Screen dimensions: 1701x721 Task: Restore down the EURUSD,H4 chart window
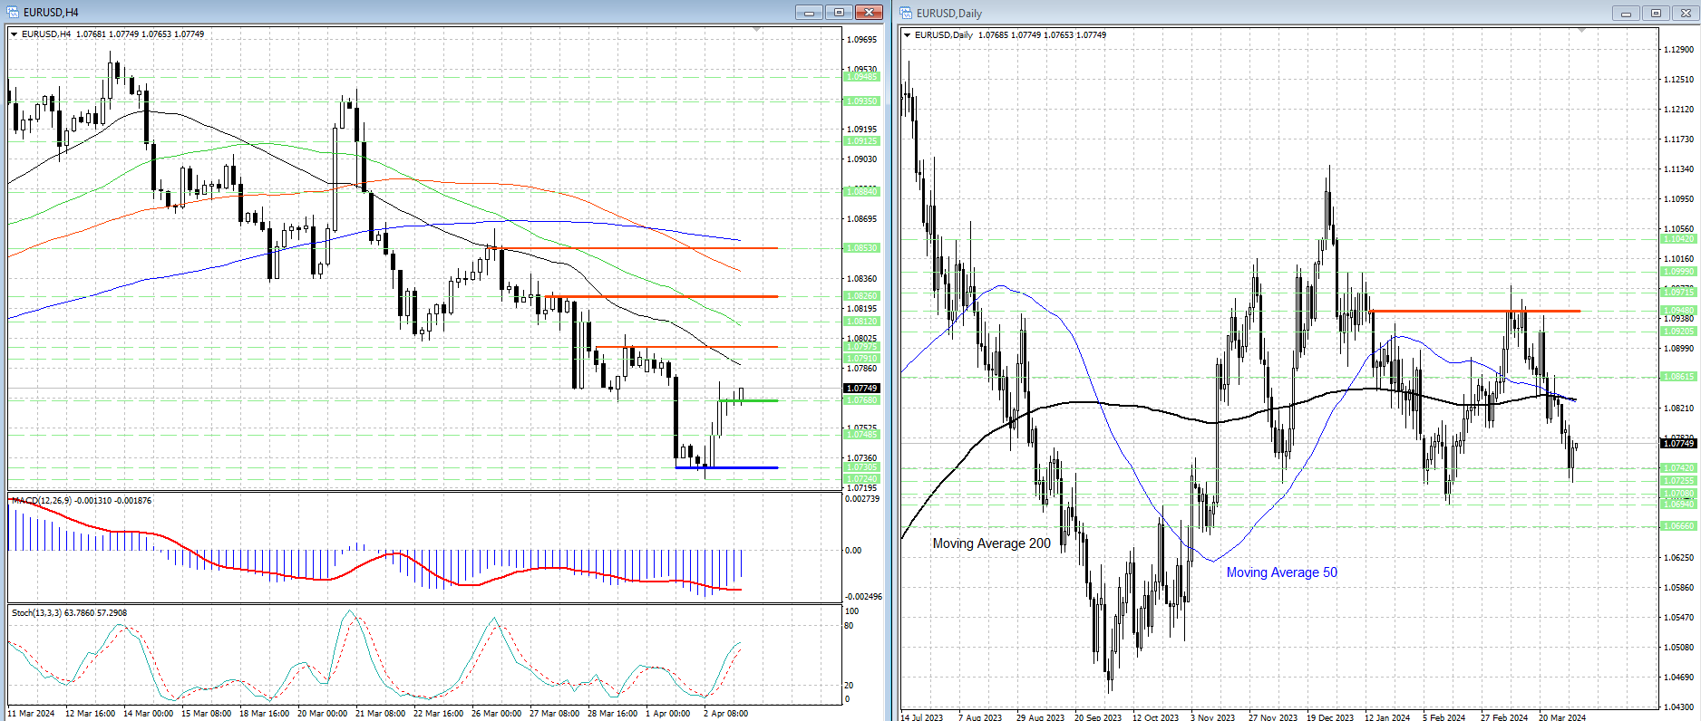[839, 12]
